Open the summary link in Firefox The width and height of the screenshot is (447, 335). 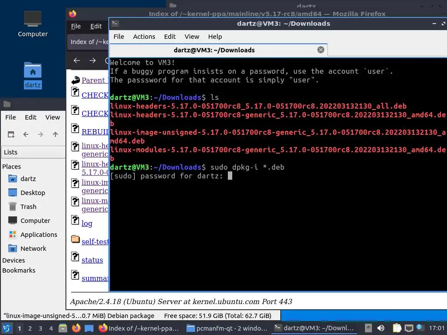[95, 278]
